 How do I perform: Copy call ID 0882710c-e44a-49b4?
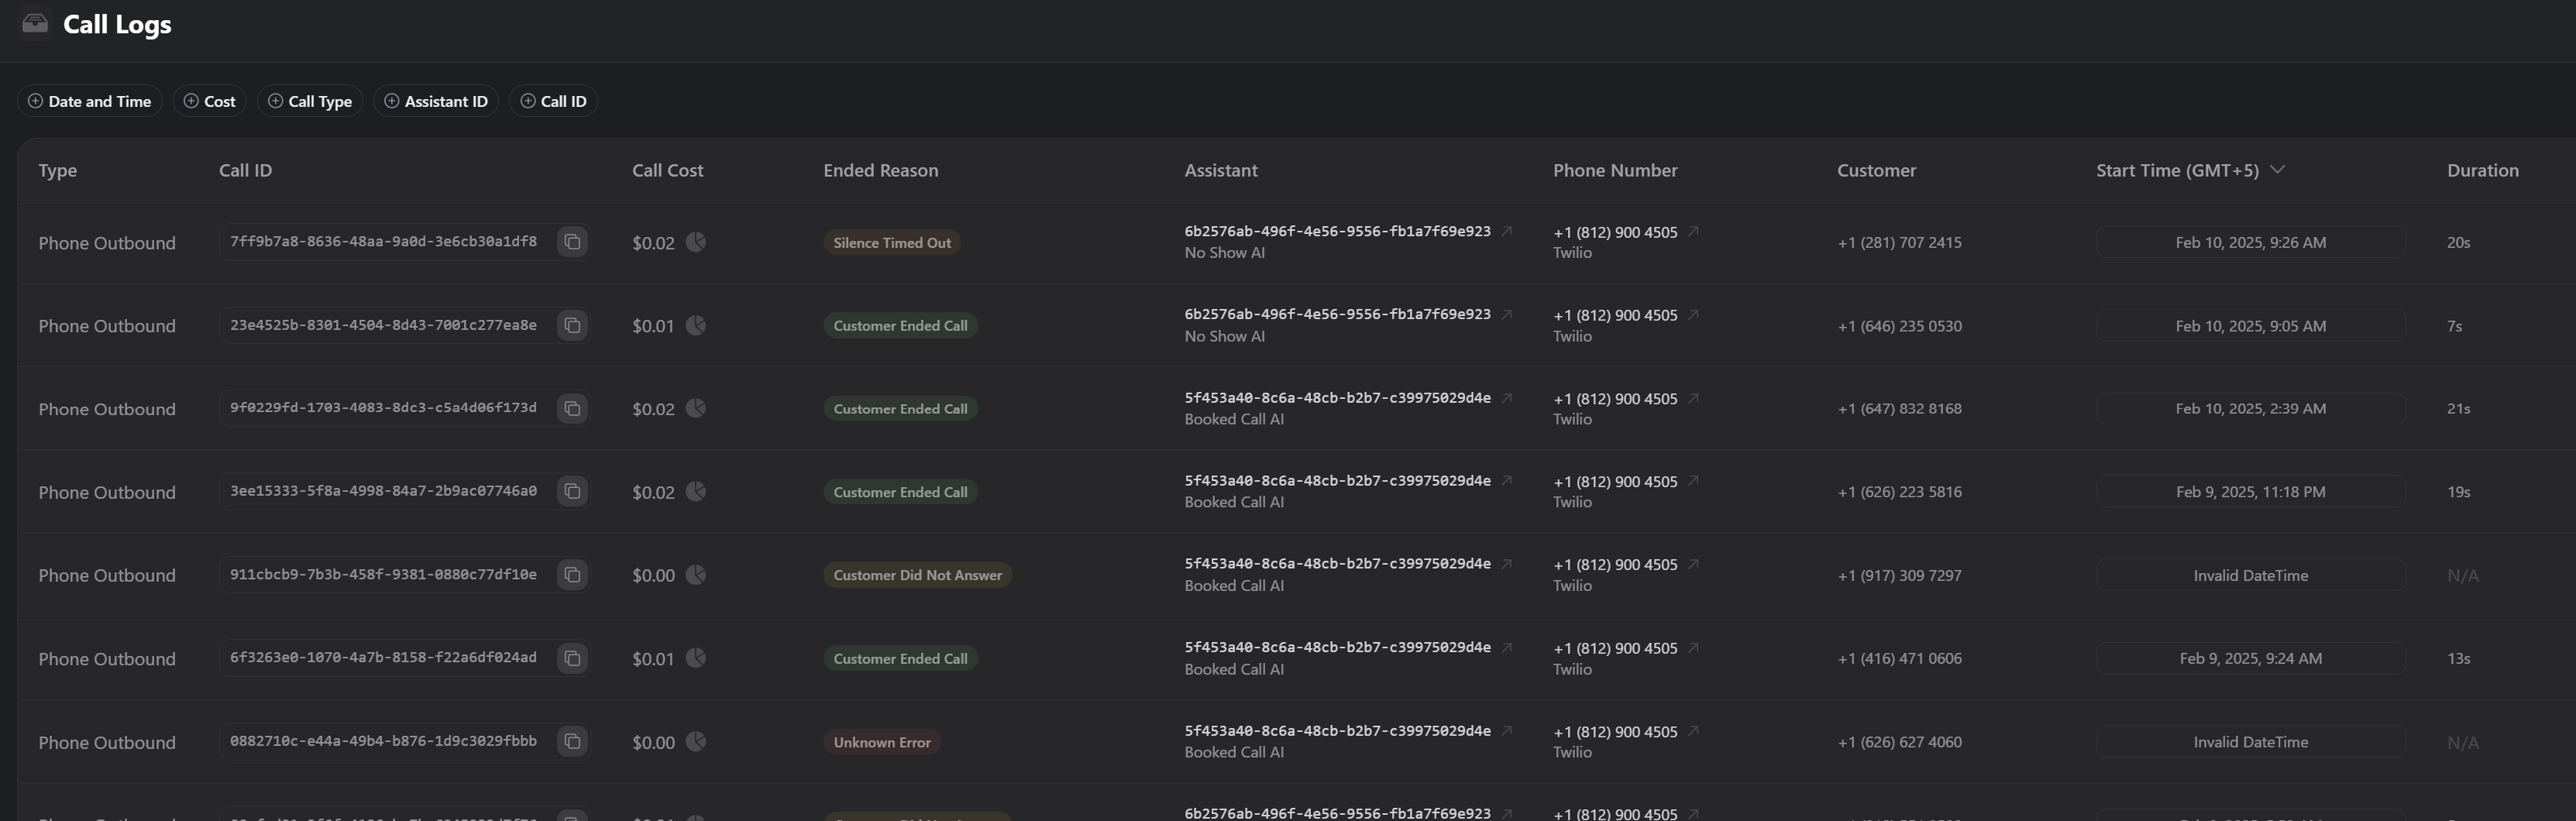pyautogui.click(x=572, y=742)
